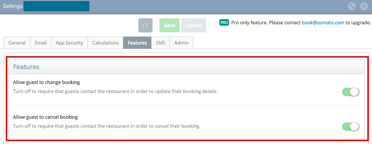Screen dimensions: 372x144
Task: Click the 'Pro only feature' notice text
Action: (x=301, y=23)
